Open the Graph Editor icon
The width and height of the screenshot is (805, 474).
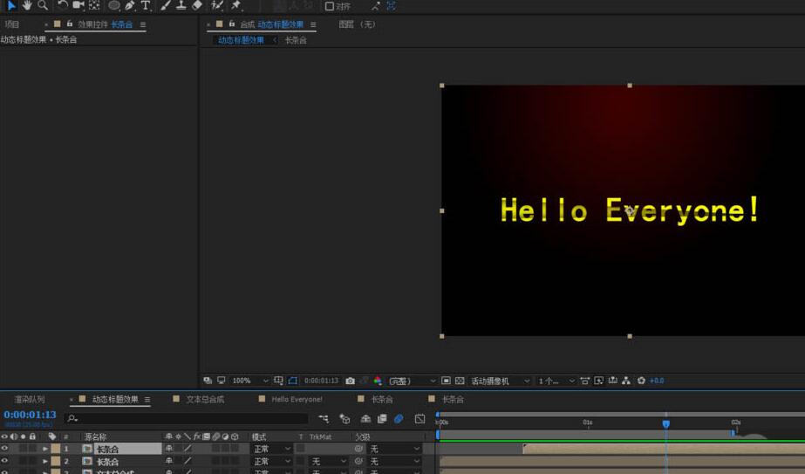point(420,419)
